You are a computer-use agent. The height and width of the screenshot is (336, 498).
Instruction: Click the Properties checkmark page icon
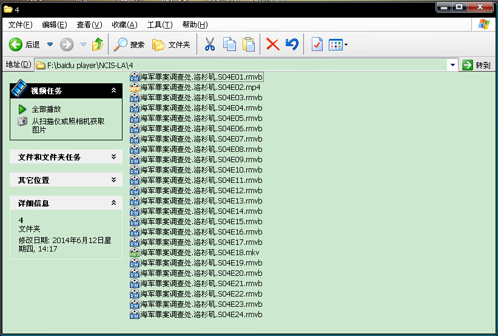[317, 44]
